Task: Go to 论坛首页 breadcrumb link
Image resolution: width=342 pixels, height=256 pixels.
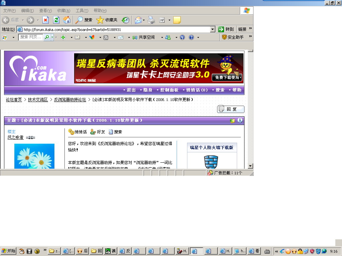Action: [x=14, y=100]
